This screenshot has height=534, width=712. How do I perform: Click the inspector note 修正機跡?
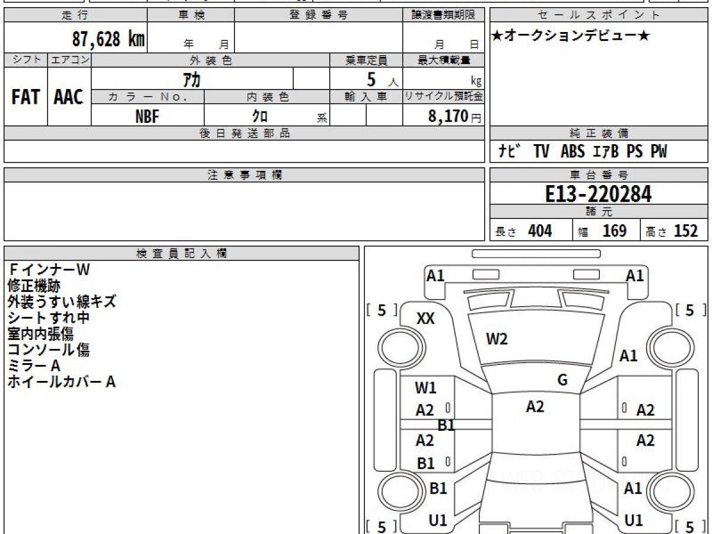34,286
